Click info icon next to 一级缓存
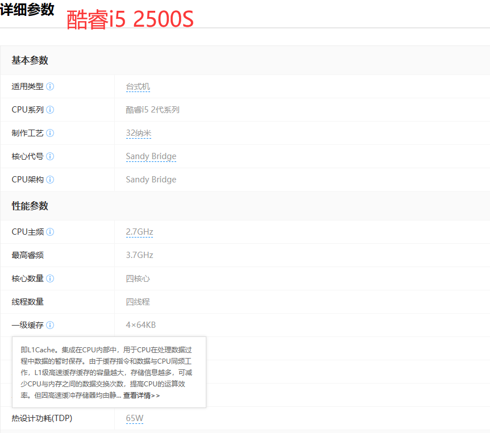The image size is (490, 433). click(x=50, y=325)
